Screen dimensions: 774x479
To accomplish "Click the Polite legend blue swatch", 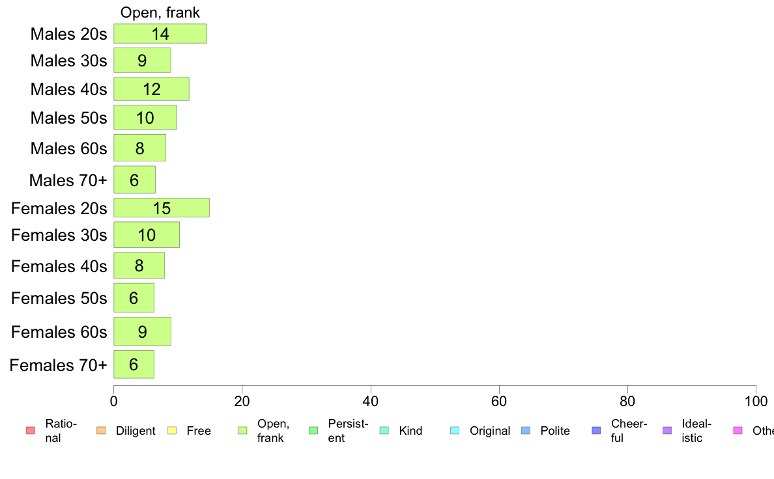I will [526, 431].
